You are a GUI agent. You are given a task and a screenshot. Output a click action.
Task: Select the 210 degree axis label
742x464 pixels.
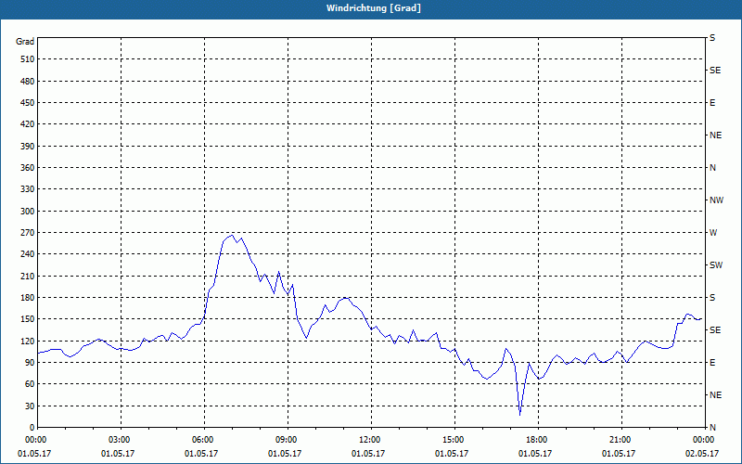[28, 276]
